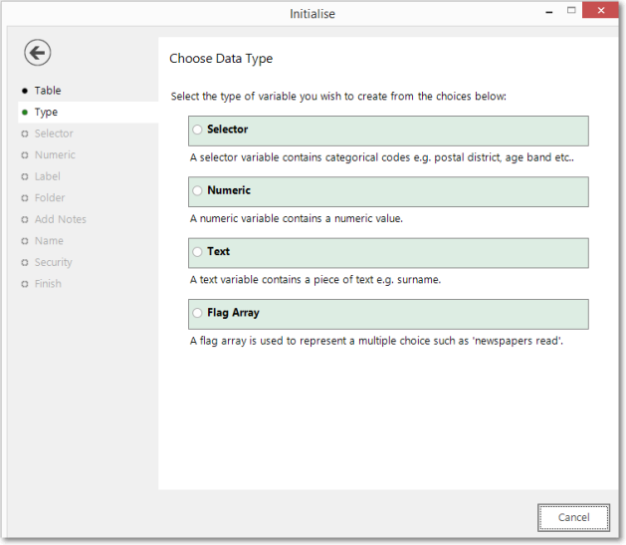The width and height of the screenshot is (626, 545).
Task: Close the Initialise dialog window
Action: coord(600,10)
